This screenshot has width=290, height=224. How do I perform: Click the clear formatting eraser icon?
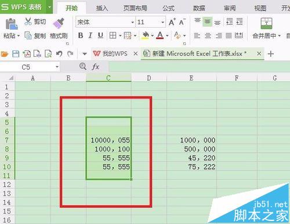pos(177,35)
